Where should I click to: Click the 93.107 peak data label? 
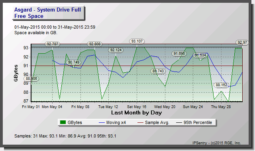(137, 41)
